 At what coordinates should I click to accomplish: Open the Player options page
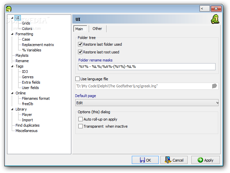27,115
